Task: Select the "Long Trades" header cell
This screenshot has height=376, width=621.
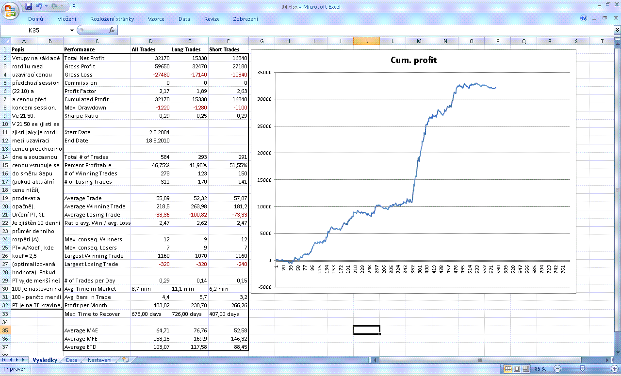Action: pyautogui.click(x=190, y=49)
